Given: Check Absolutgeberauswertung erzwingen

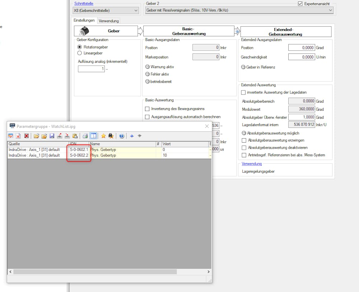Looking at the screenshot, I should [x=243, y=140].
